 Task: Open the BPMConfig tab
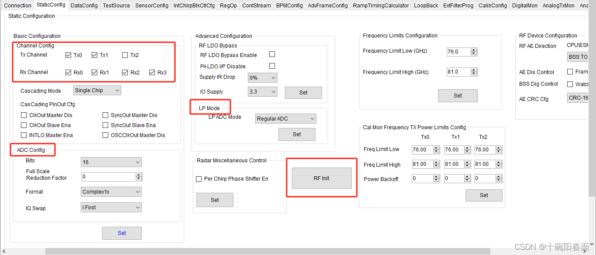point(289,6)
